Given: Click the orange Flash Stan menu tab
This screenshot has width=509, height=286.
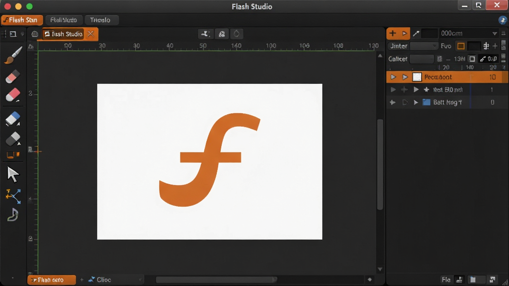Looking at the screenshot, I should (22, 20).
